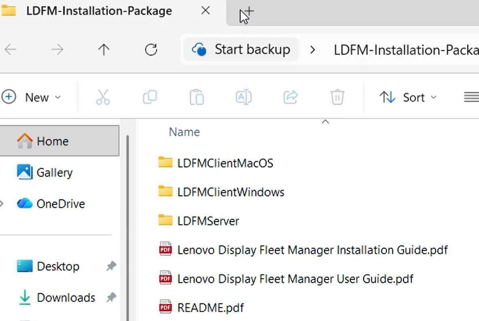Expand the OneDrive tree node arrow
This screenshot has width=479, height=321.
2,203
